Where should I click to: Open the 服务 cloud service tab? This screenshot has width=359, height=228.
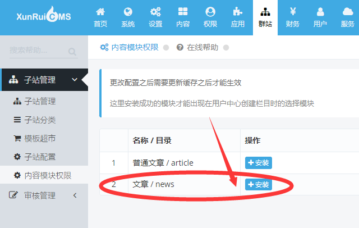pyautogui.click(x=348, y=17)
